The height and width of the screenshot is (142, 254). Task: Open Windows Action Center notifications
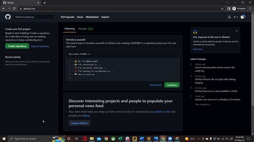pos(249,138)
